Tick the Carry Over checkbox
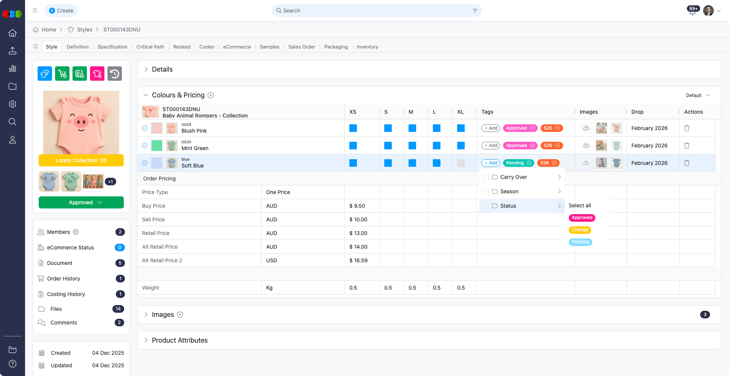Viewport: 729px width, 376px height. point(486,177)
